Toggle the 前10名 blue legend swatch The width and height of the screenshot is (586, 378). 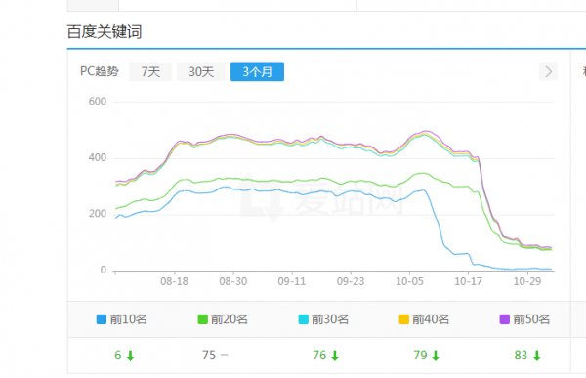(102, 319)
